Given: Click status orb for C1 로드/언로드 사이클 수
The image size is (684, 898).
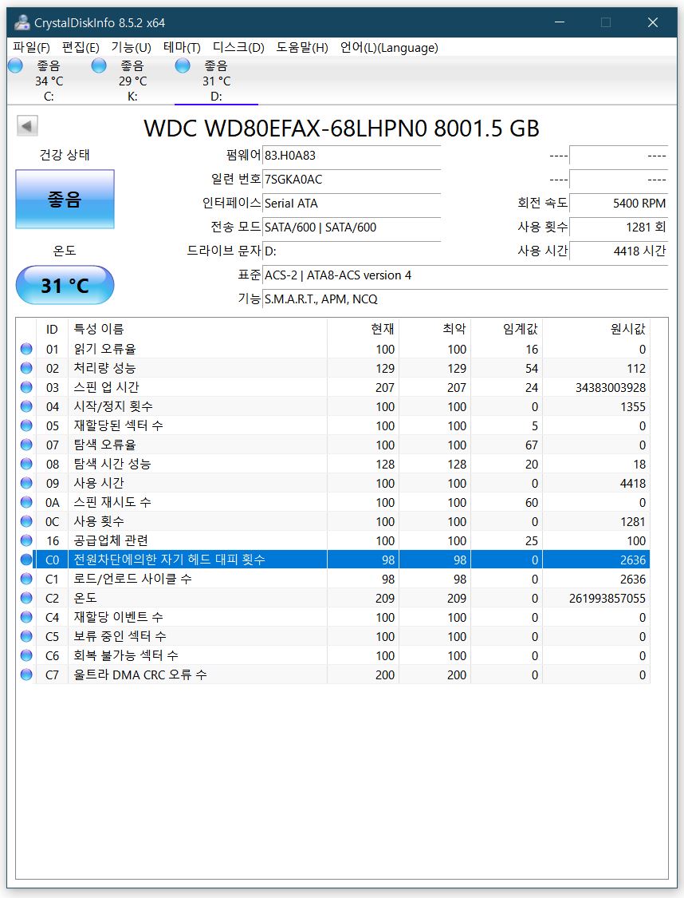Looking at the screenshot, I should click(26, 579).
